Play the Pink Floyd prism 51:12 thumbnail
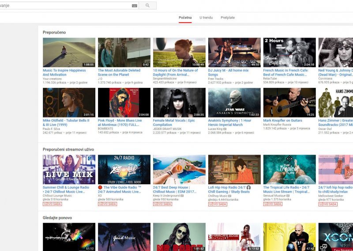The width and height of the screenshot is (353, 251). (69, 237)
